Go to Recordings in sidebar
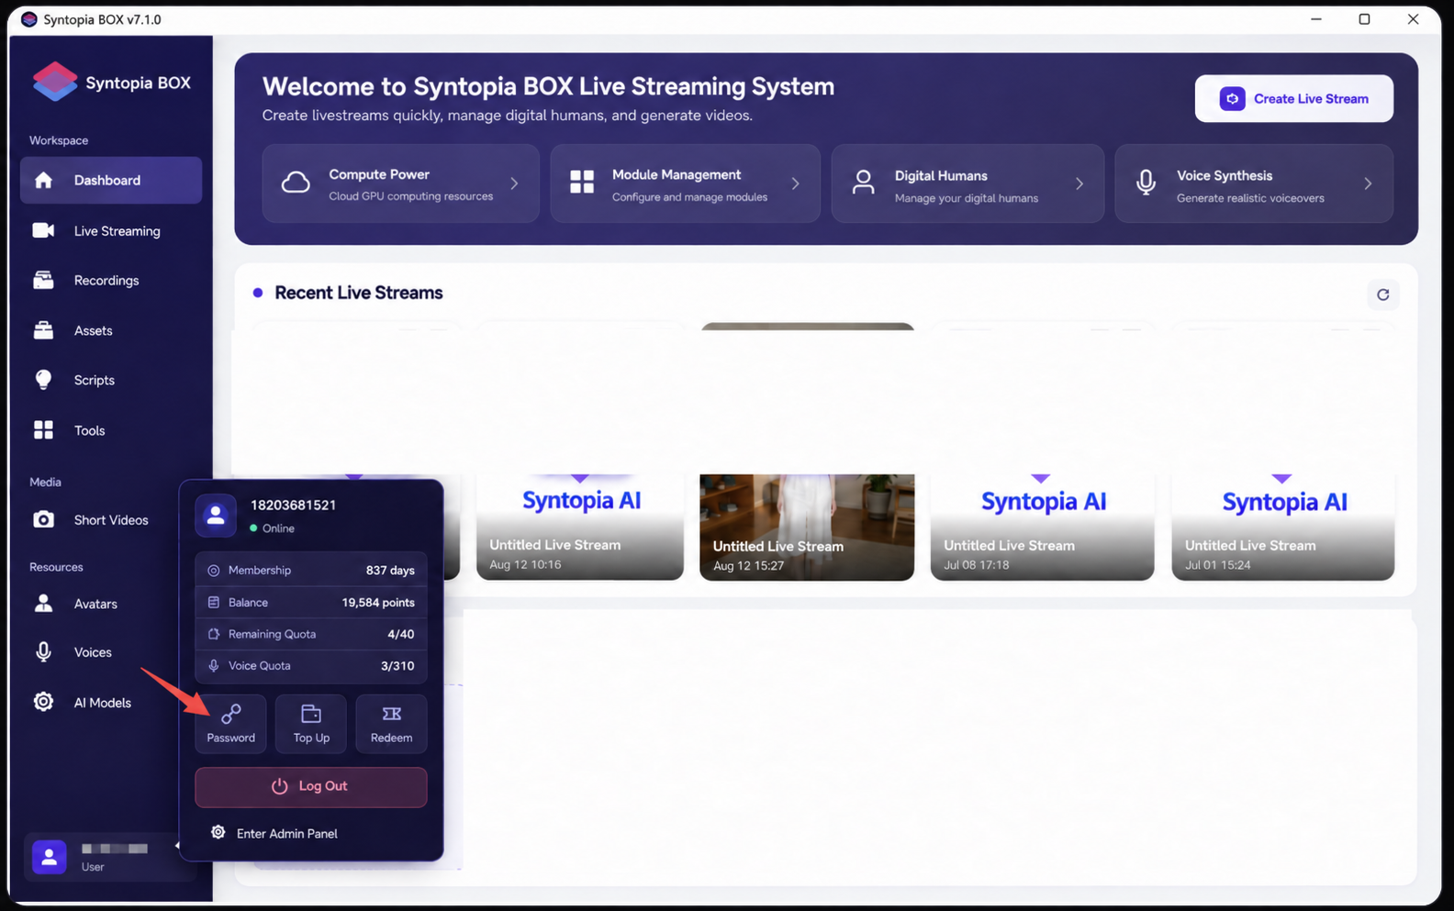This screenshot has width=1454, height=911. (x=111, y=281)
